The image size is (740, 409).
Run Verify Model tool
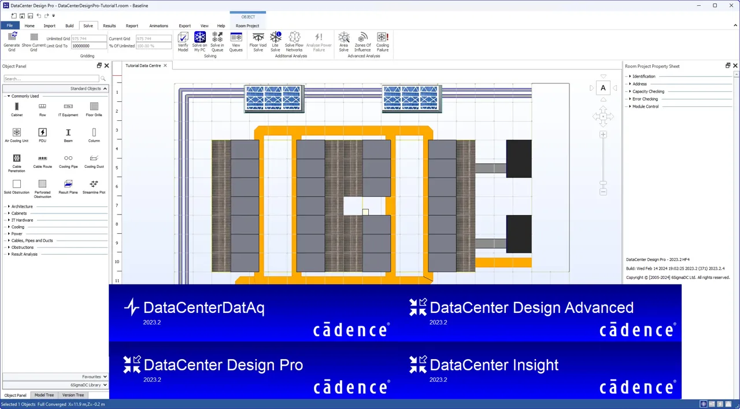(x=183, y=42)
